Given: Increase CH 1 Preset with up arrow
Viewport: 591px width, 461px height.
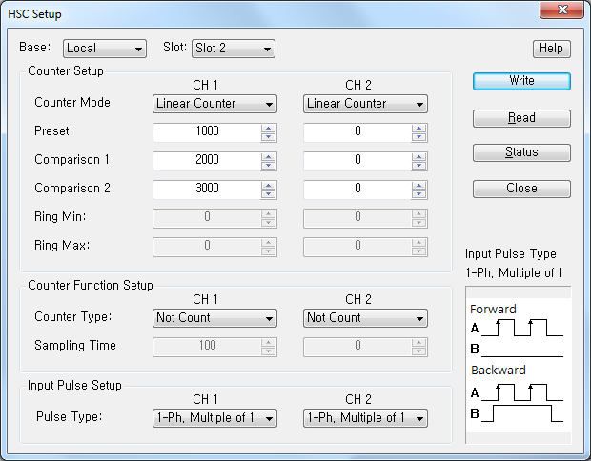Looking at the screenshot, I should point(269,129).
